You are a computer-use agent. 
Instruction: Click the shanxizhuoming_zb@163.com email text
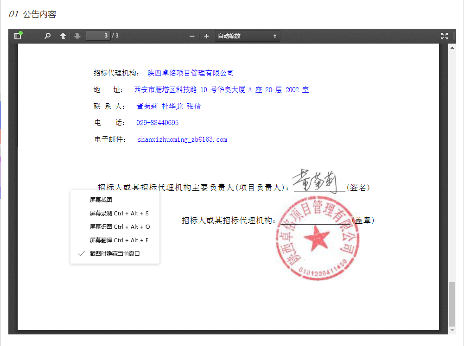click(182, 139)
